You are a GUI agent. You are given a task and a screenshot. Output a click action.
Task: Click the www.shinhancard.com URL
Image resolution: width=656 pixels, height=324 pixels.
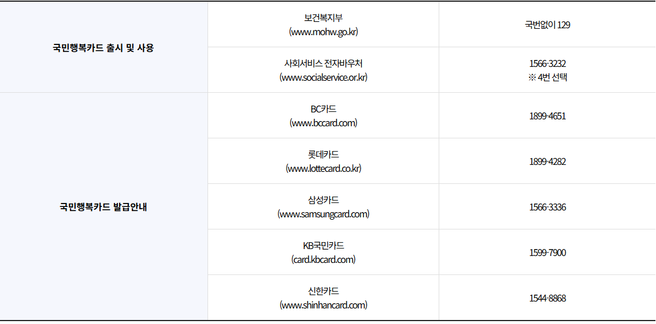tap(323, 305)
